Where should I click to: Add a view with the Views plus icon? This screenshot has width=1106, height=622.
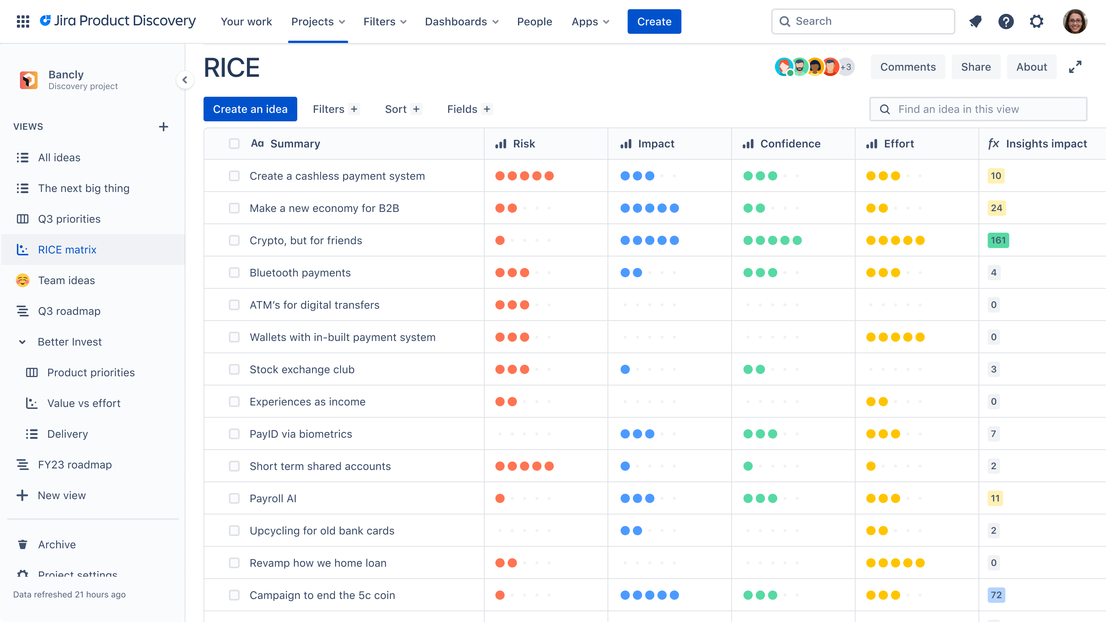click(x=163, y=127)
